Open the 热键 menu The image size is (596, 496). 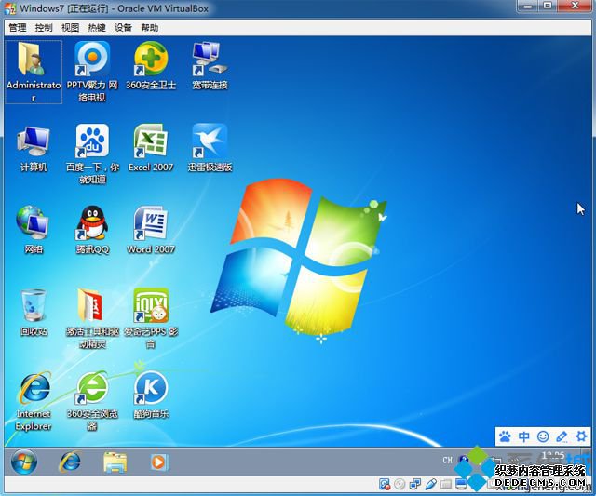pos(97,27)
